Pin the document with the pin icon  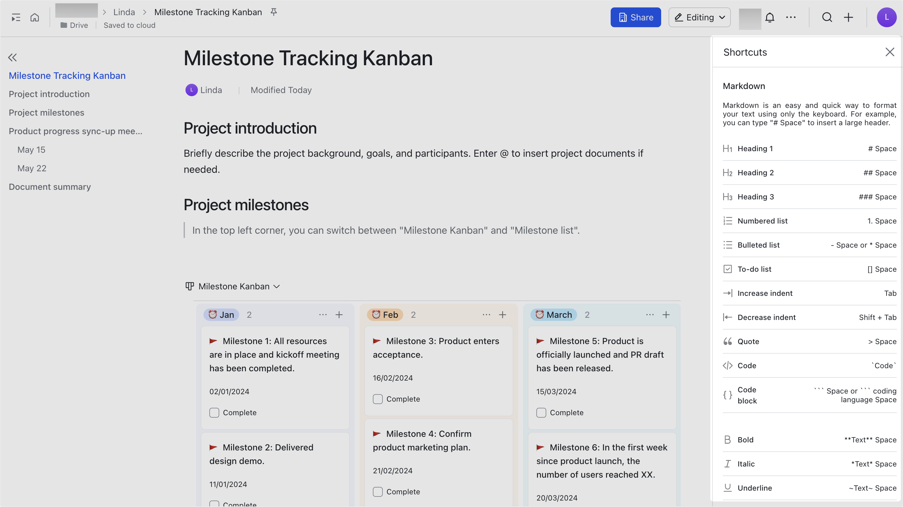tap(274, 12)
